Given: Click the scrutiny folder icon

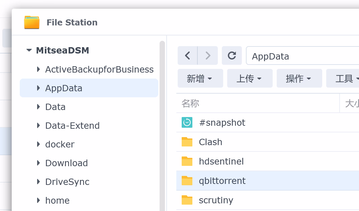Looking at the screenshot, I should coord(187,200).
